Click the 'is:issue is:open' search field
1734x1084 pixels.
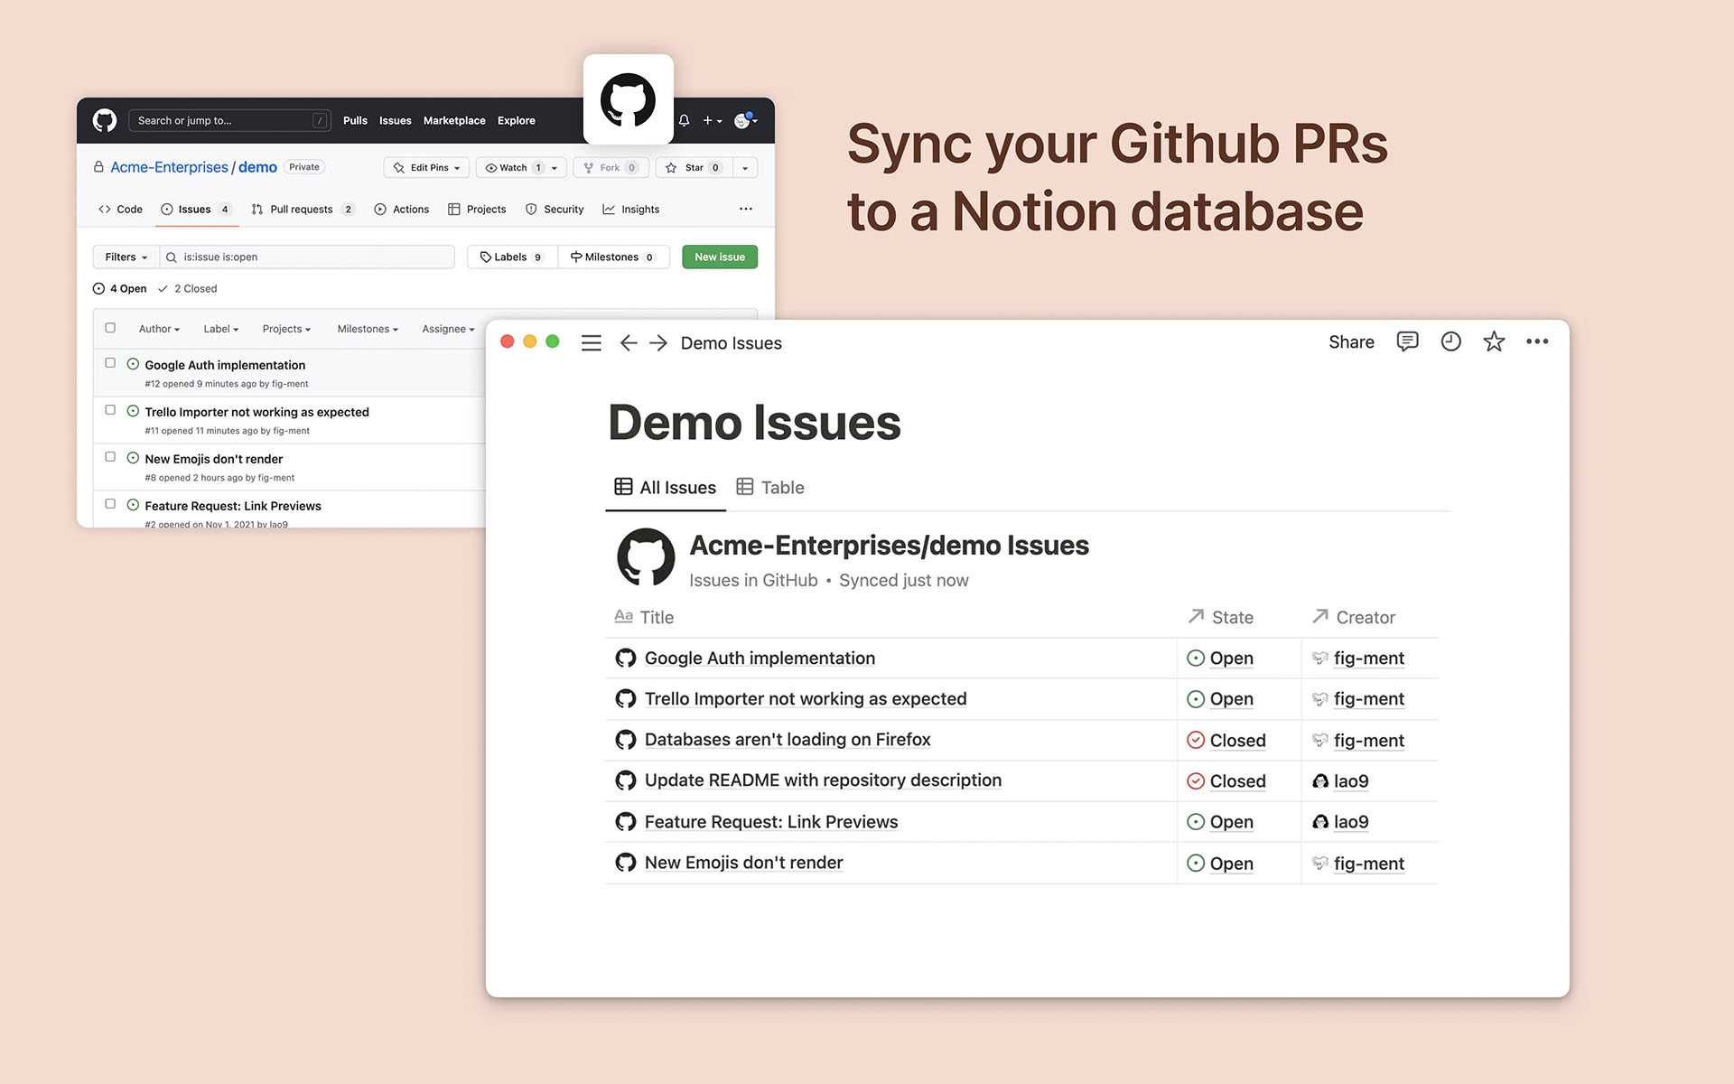click(307, 257)
